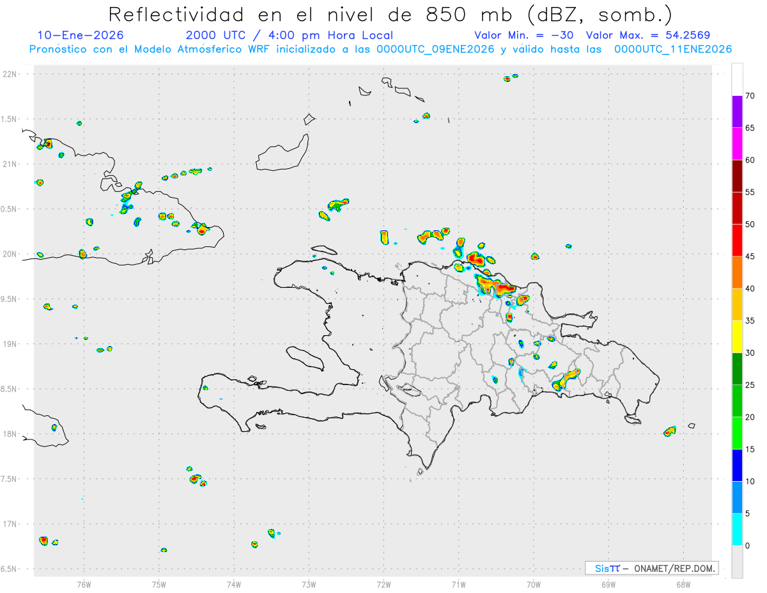The image size is (767, 593).
Task: Click the '22N' latitude label
Action: (x=10, y=74)
